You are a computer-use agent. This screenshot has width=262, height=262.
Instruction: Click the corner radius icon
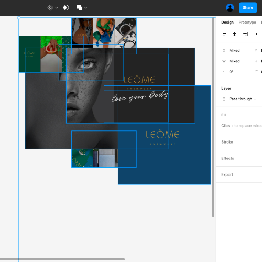[x=256, y=72]
